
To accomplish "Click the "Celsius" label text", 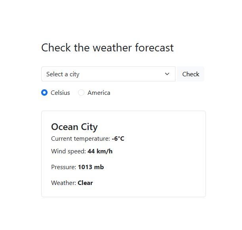I will [x=60, y=93].
